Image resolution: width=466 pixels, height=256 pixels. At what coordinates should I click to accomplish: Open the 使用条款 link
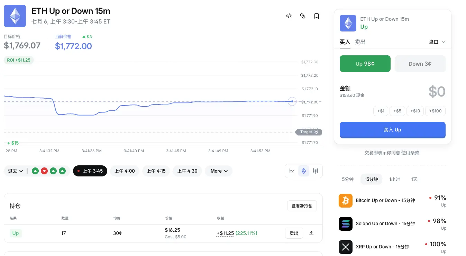[x=410, y=153]
